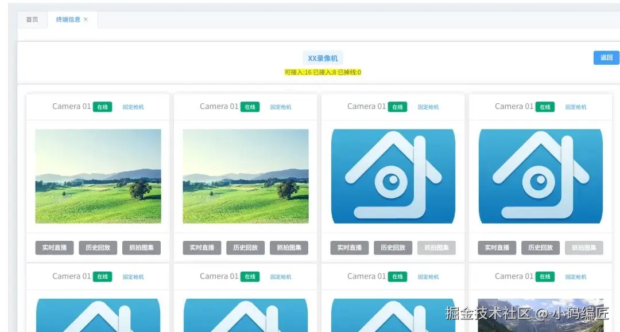Click the 在线 badge on the fourth top-row card

[x=545, y=107]
